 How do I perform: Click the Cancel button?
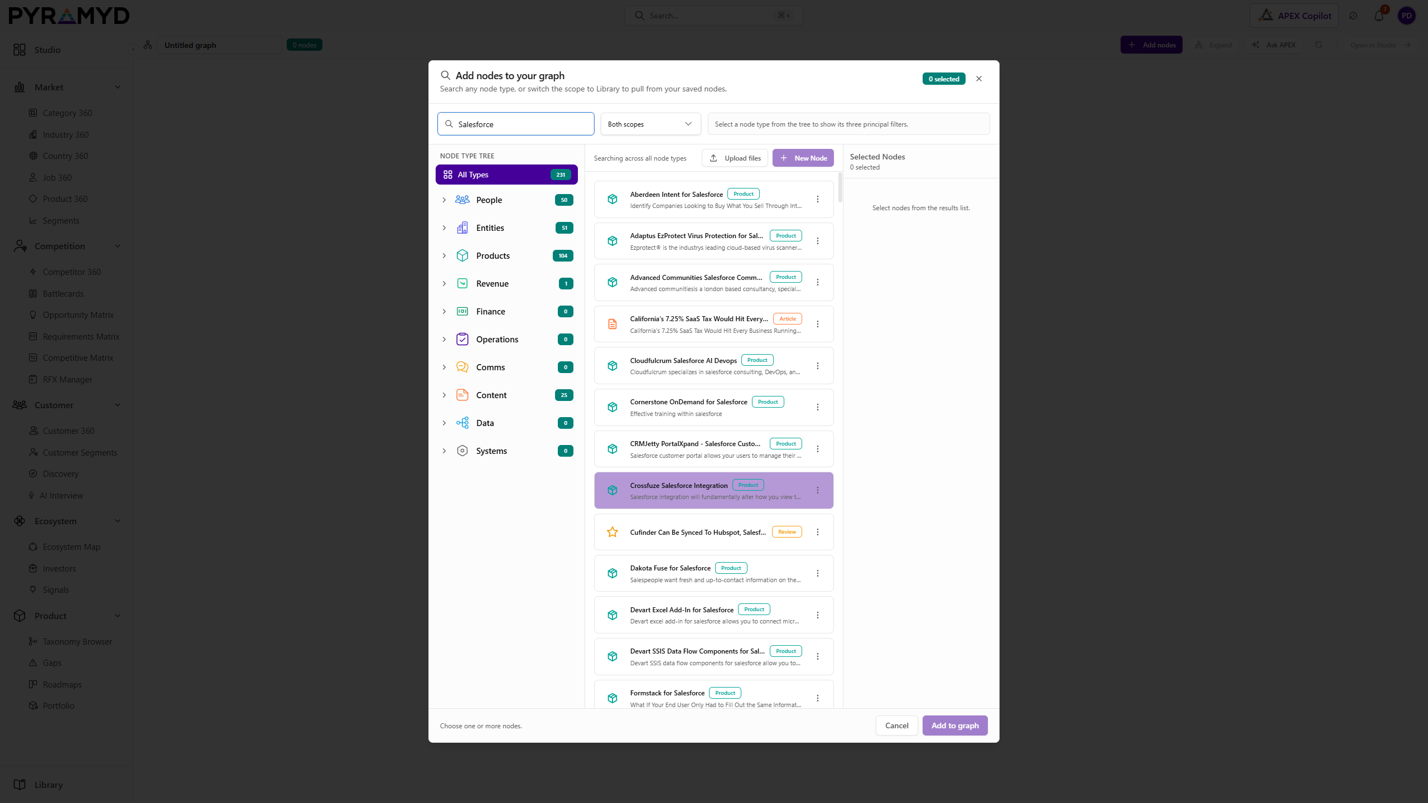[x=897, y=725]
